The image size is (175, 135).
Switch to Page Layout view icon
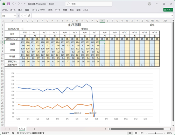point(136,133)
